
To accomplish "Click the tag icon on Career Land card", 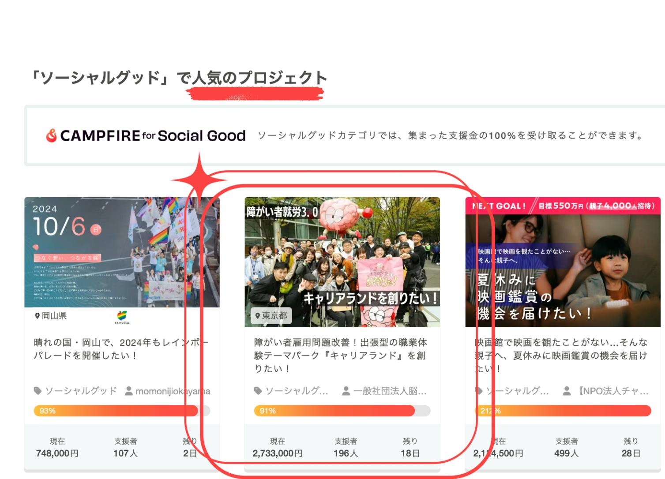I will [x=258, y=391].
